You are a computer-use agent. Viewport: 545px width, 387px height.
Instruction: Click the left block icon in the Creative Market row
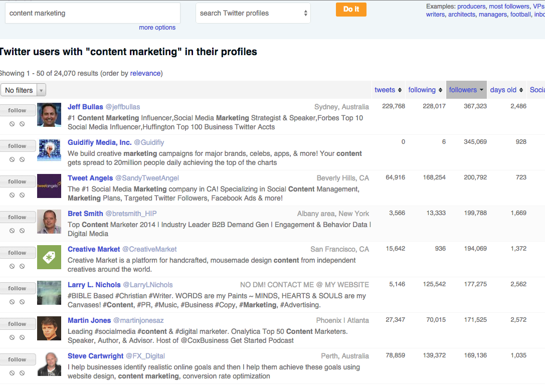tap(12, 266)
